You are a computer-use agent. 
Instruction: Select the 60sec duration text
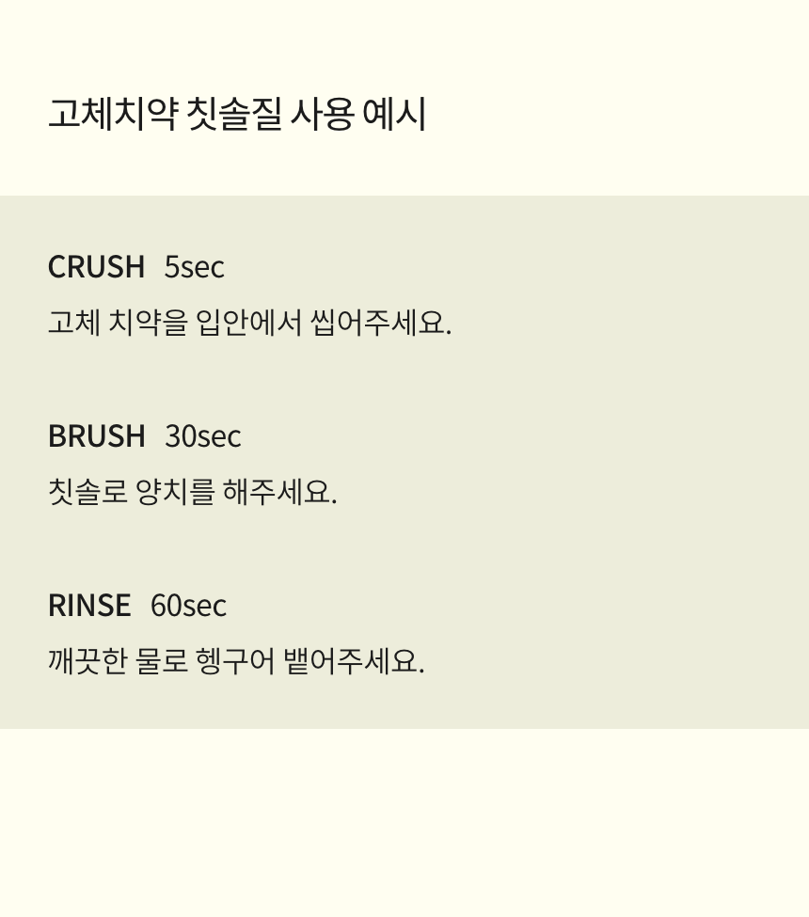[x=188, y=605]
